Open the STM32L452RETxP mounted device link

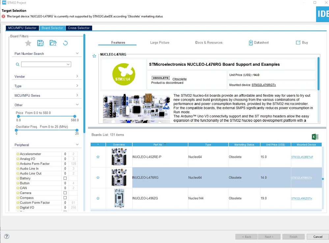(302, 157)
